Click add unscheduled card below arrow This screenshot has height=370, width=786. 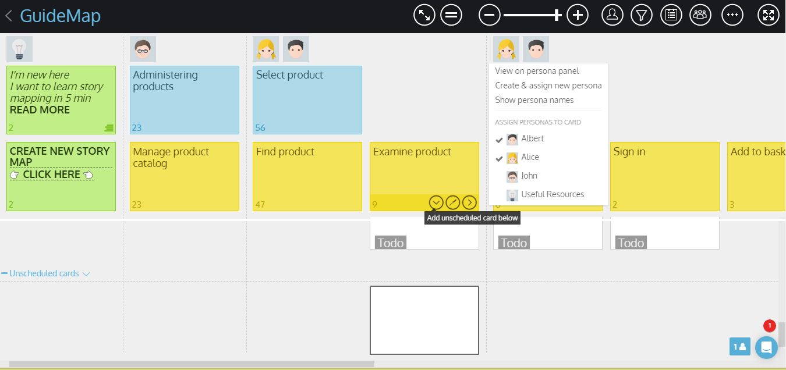pyautogui.click(x=436, y=202)
